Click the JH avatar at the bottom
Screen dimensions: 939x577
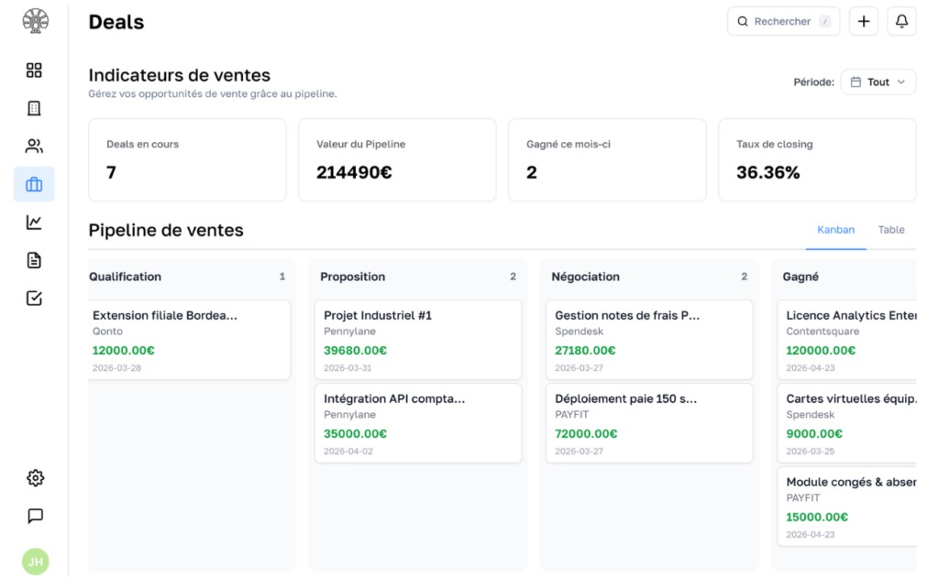(x=35, y=561)
